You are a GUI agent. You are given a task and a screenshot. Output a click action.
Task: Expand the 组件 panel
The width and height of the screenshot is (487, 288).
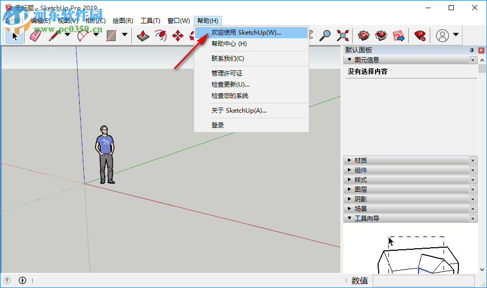350,170
